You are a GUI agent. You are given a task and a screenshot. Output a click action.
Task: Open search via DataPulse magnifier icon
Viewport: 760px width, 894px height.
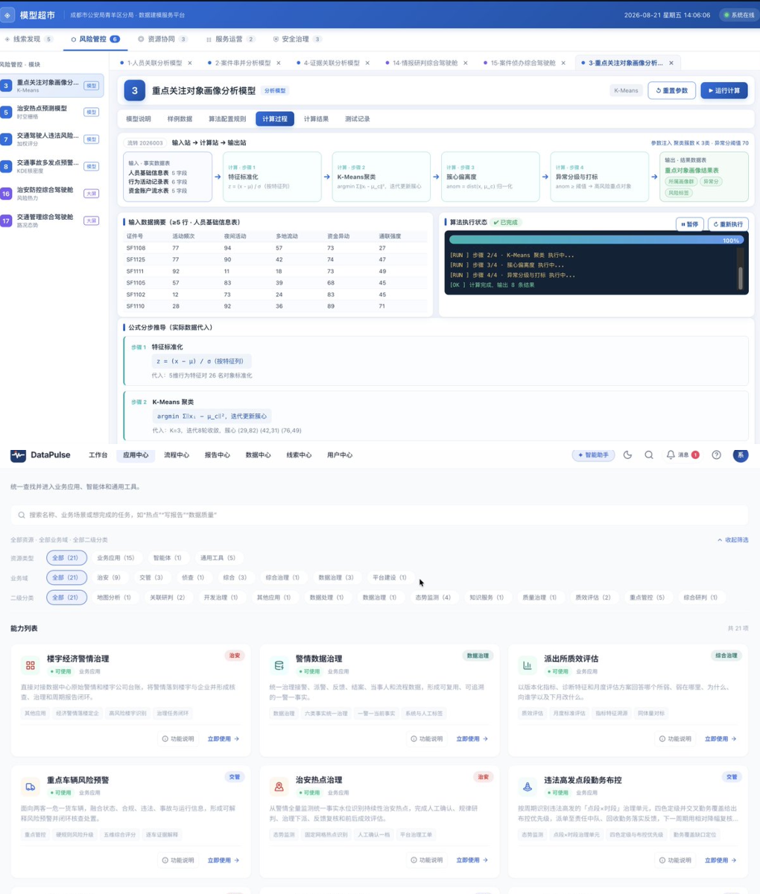point(649,455)
